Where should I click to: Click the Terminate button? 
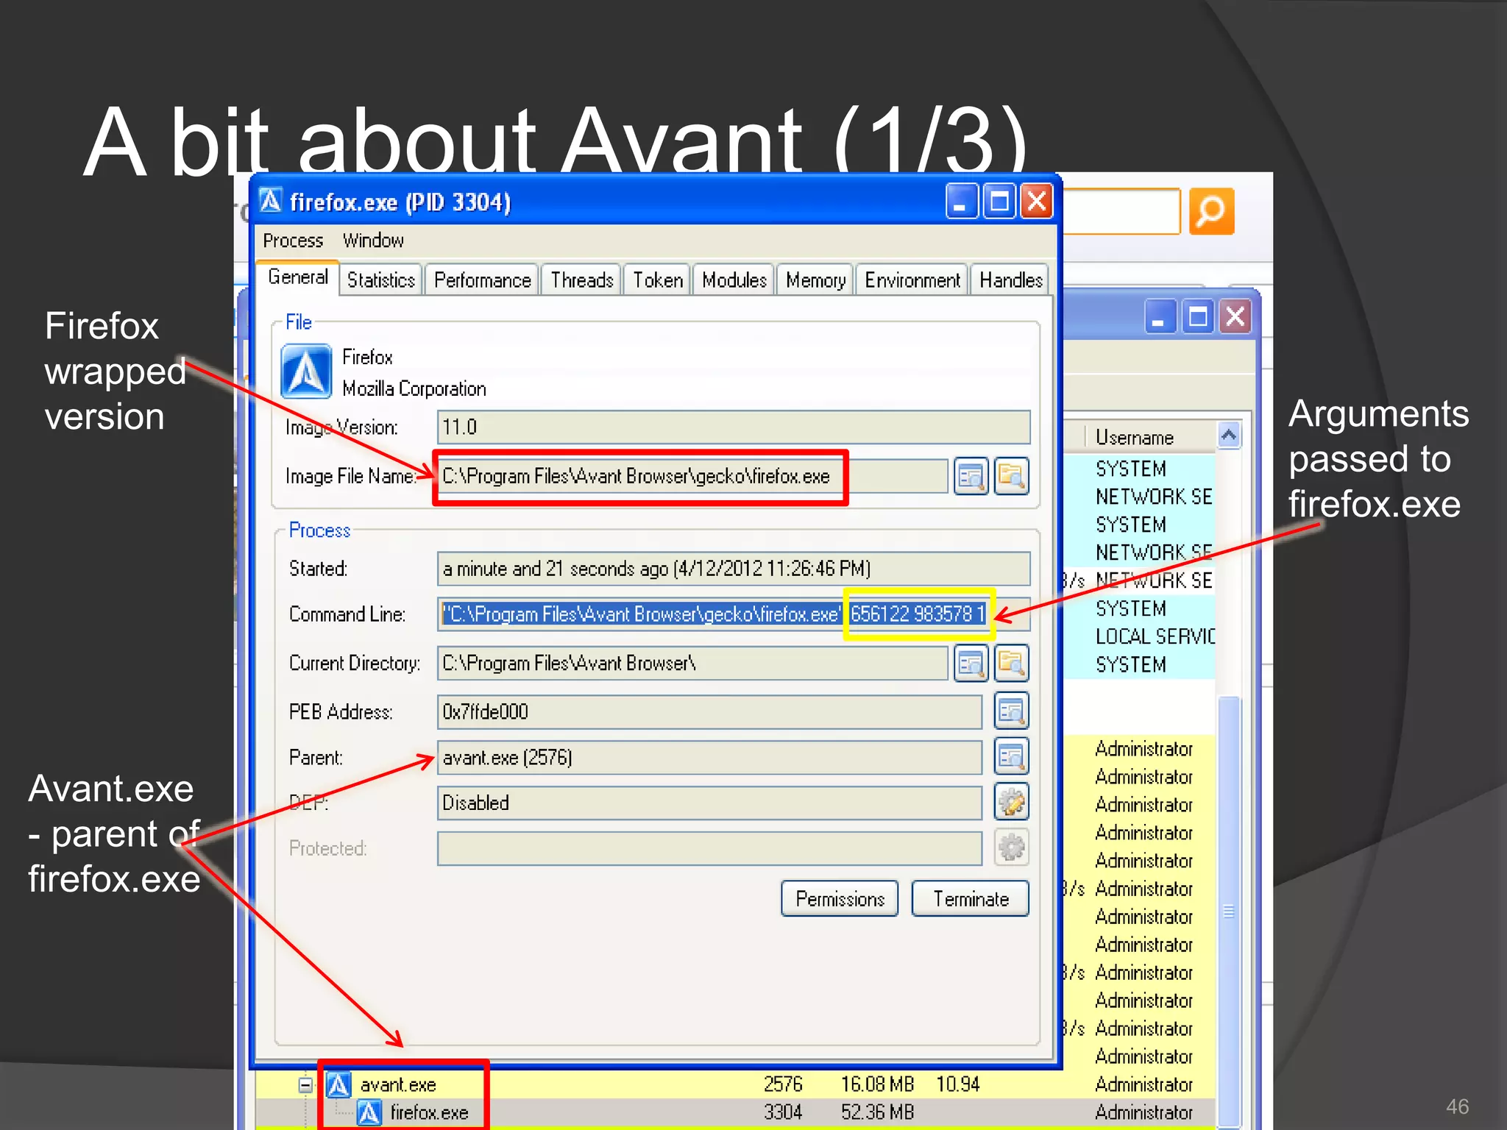[970, 899]
